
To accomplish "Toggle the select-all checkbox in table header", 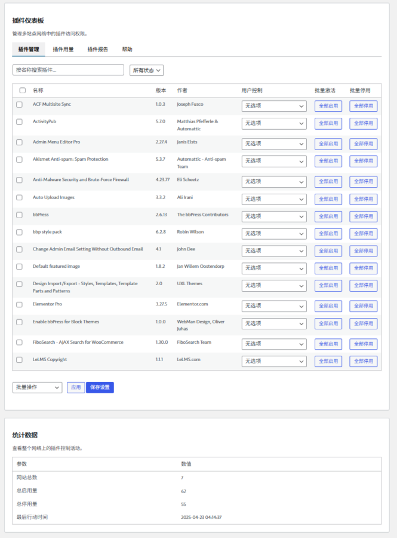I will coord(22,91).
